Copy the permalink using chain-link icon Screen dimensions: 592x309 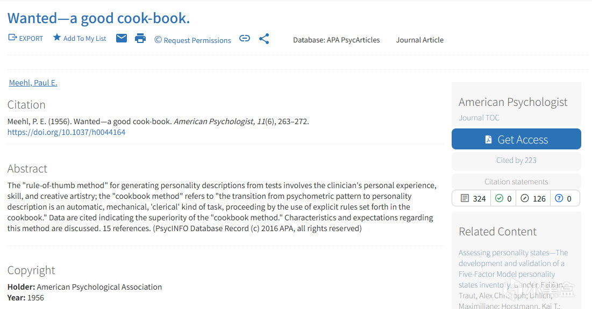pyautogui.click(x=245, y=38)
